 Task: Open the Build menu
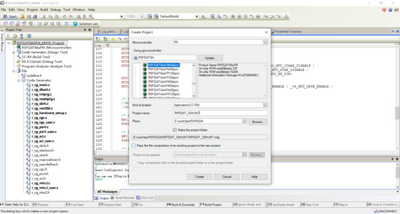pos(44,9)
